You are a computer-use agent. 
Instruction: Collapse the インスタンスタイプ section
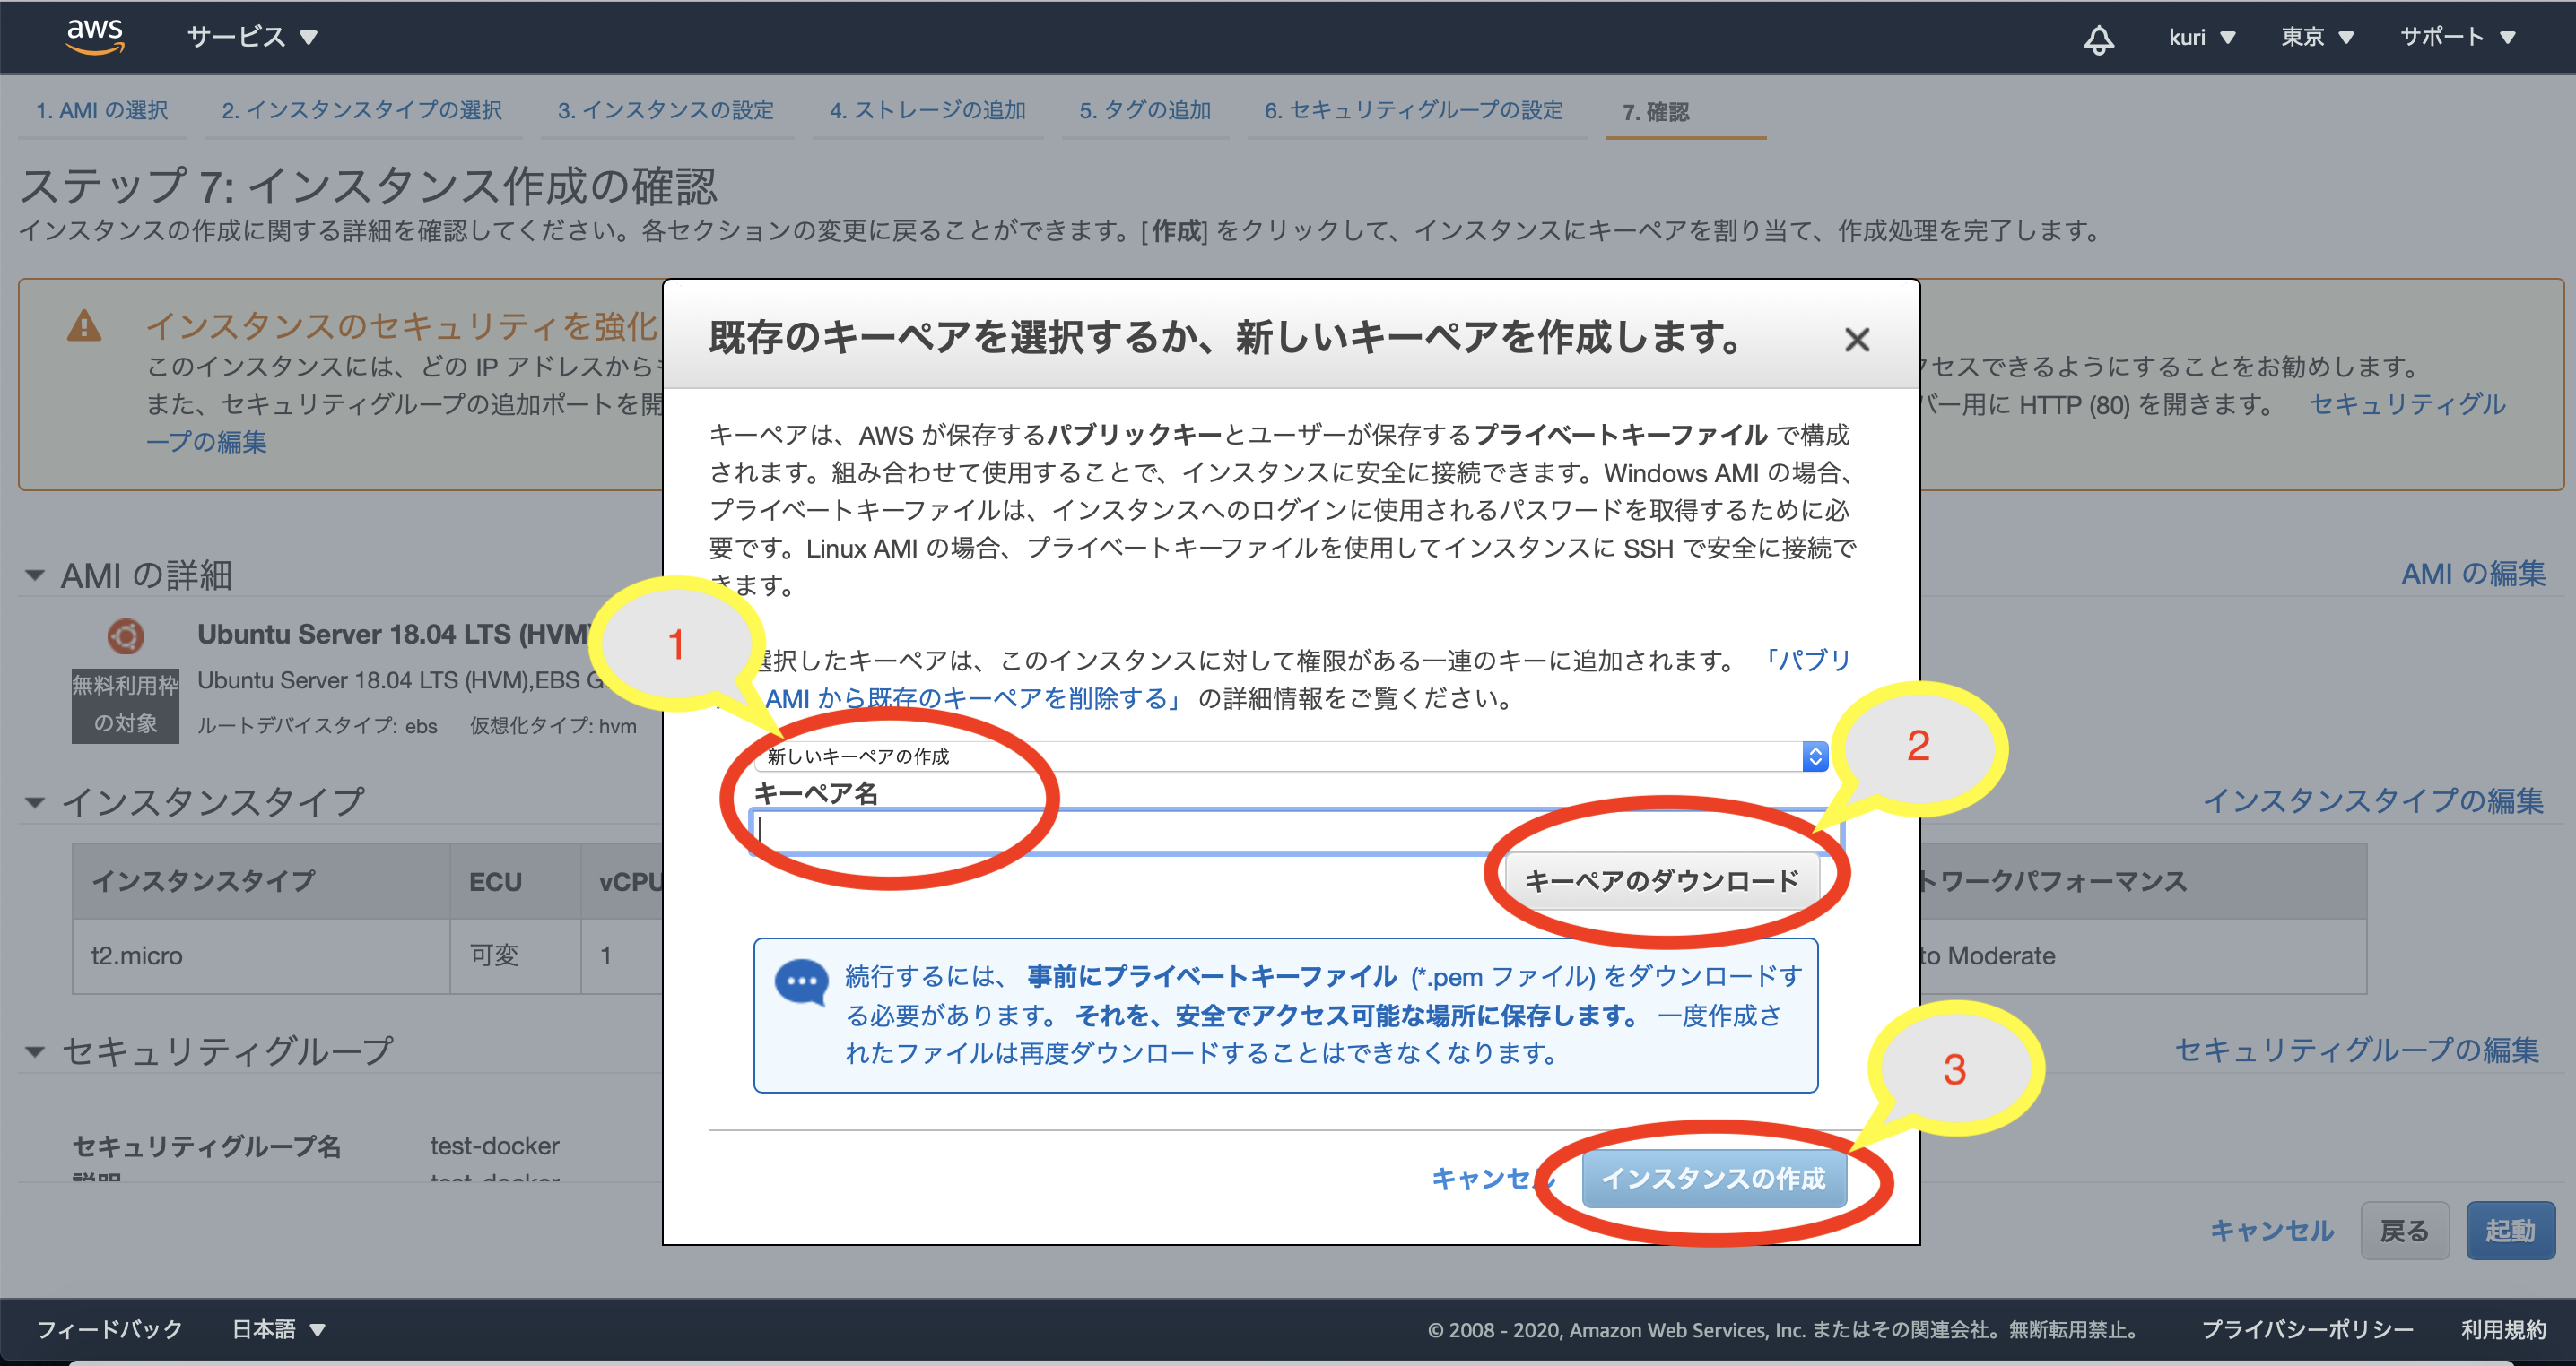pyautogui.click(x=35, y=801)
